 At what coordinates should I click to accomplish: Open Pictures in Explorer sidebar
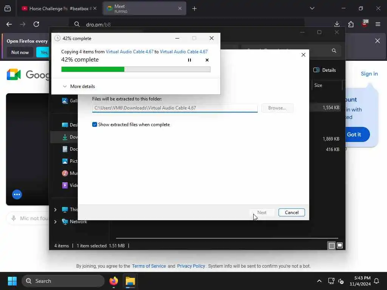pos(70,161)
